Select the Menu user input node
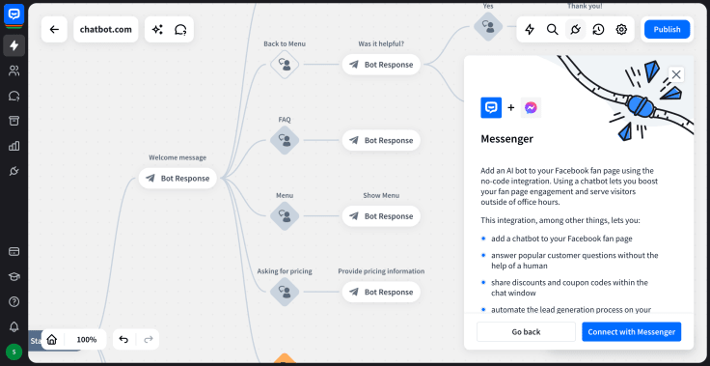The image size is (710, 366). [285, 216]
